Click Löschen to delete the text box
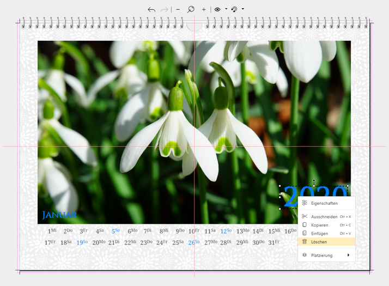Viewport: 389px width, 286px height. [326, 241]
